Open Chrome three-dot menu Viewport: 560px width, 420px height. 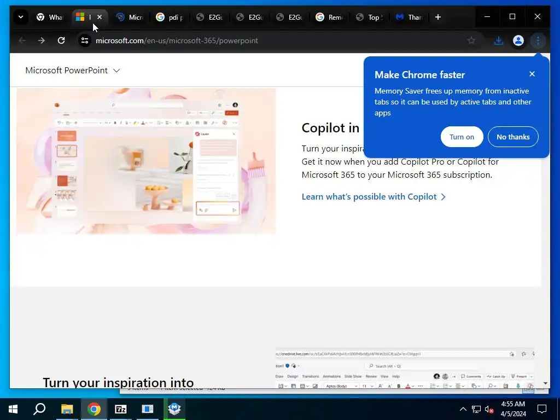(x=538, y=40)
